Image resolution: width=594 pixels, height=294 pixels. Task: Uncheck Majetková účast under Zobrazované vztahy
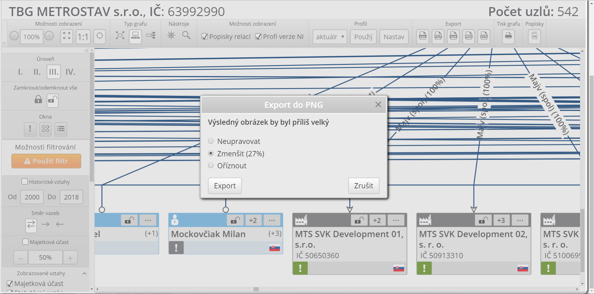(x=10, y=283)
